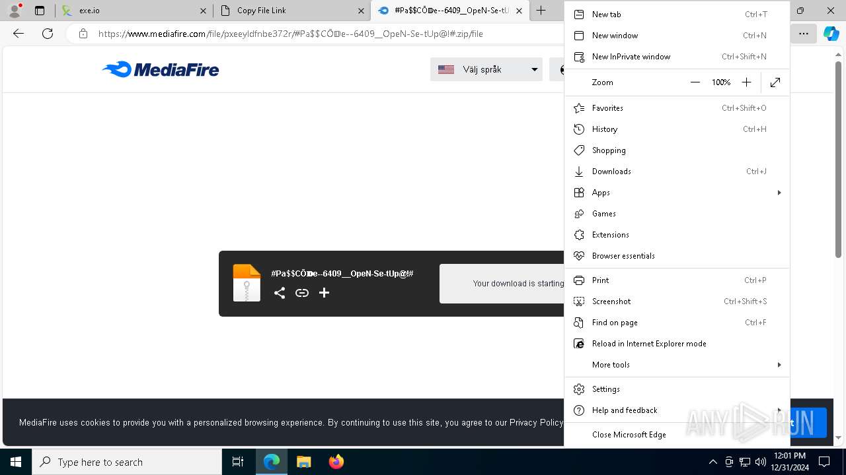The height and width of the screenshot is (475, 846).
Task: Switch to Copy File Link tab
Action: (292, 11)
